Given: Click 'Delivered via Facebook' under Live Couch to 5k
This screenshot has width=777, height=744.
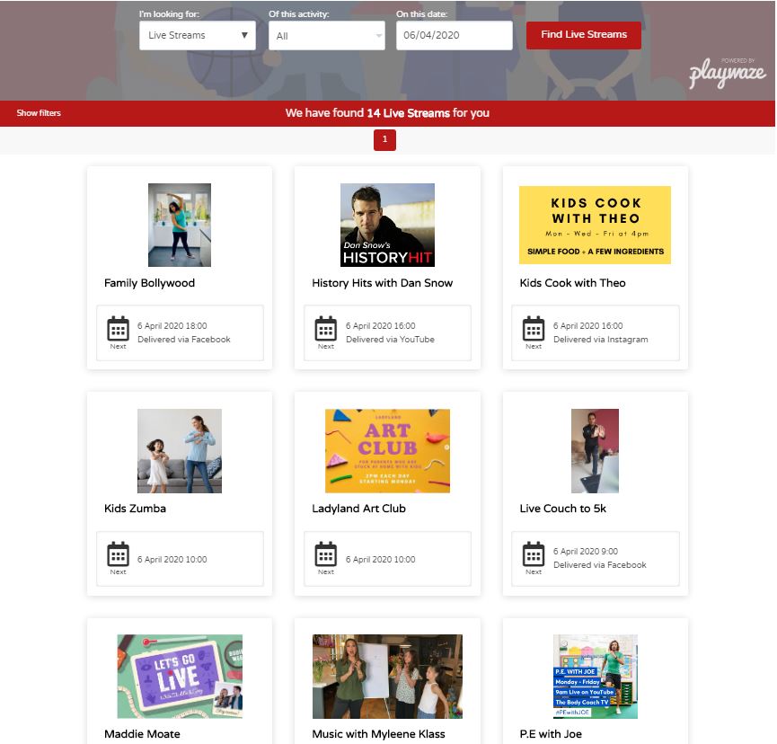Looking at the screenshot, I should (x=600, y=565).
